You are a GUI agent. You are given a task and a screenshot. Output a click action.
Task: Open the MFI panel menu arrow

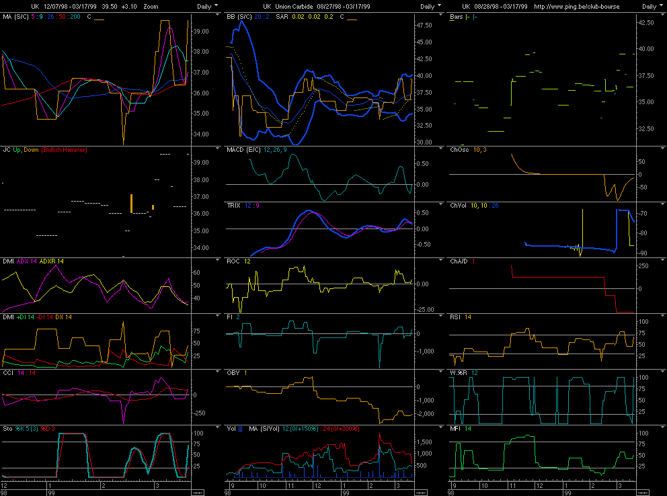[663, 427]
